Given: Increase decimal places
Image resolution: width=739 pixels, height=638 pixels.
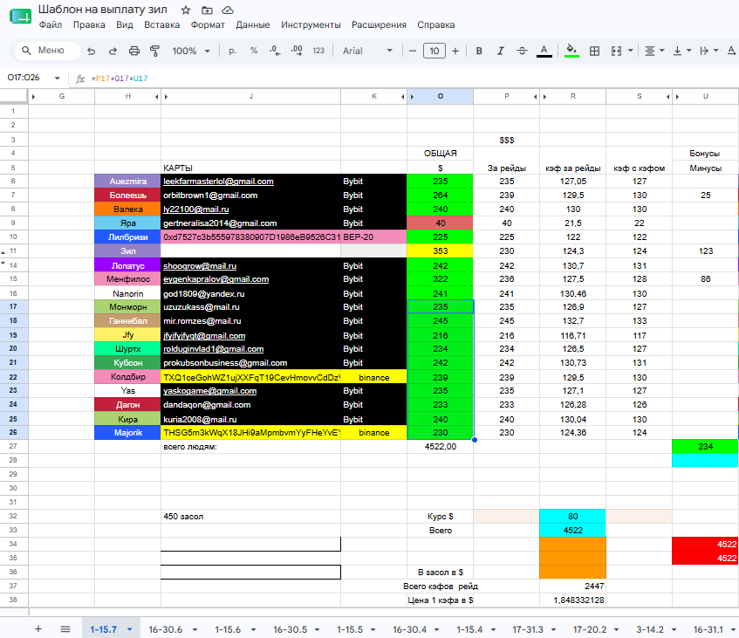Looking at the screenshot, I should point(297,51).
